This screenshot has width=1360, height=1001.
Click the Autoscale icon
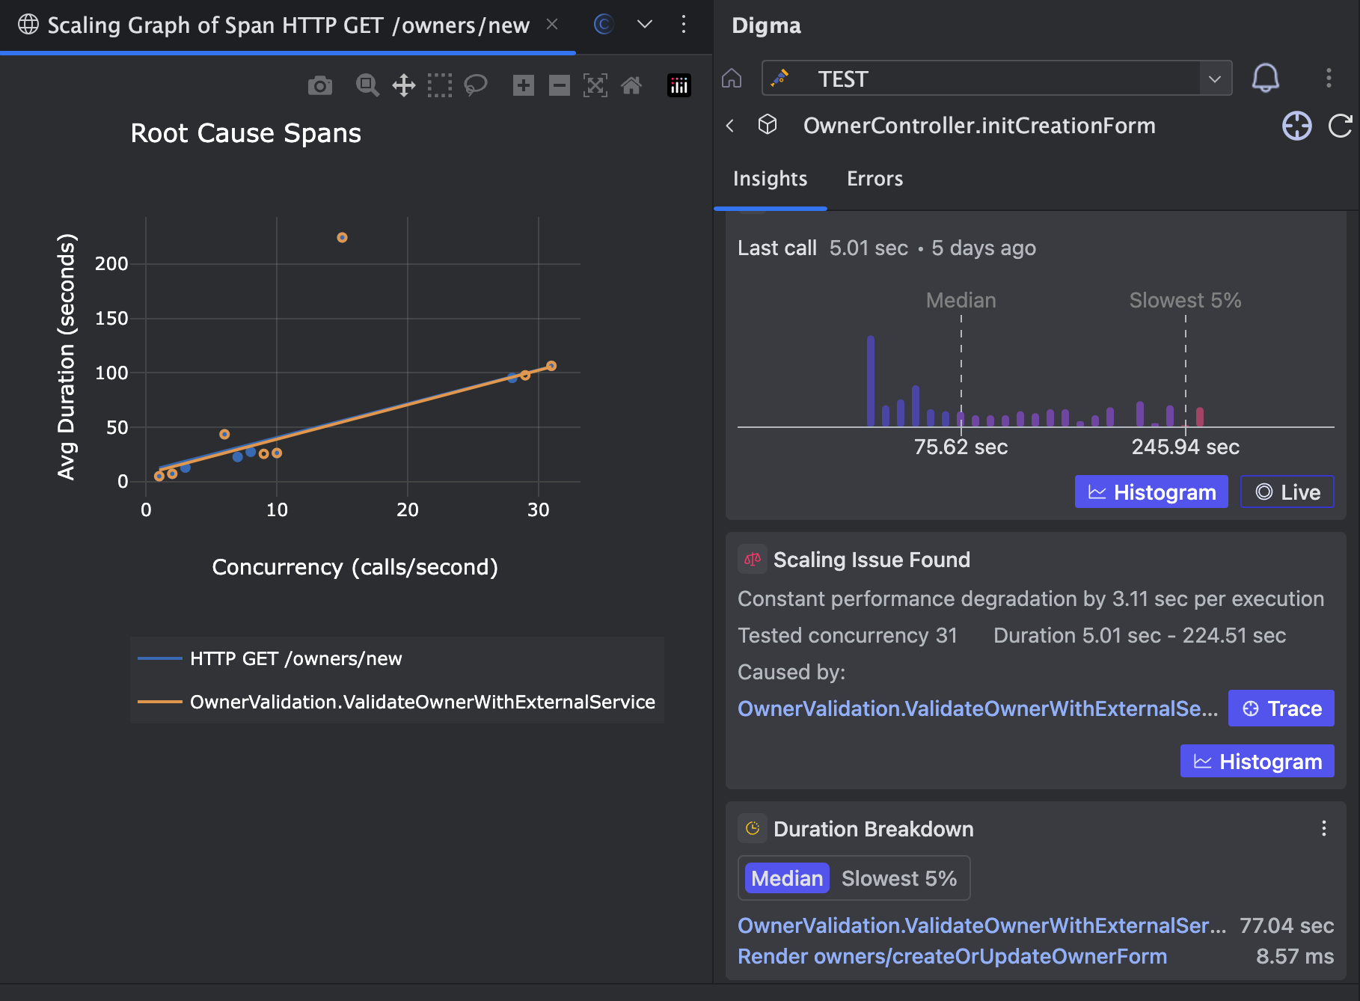tap(595, 85)
